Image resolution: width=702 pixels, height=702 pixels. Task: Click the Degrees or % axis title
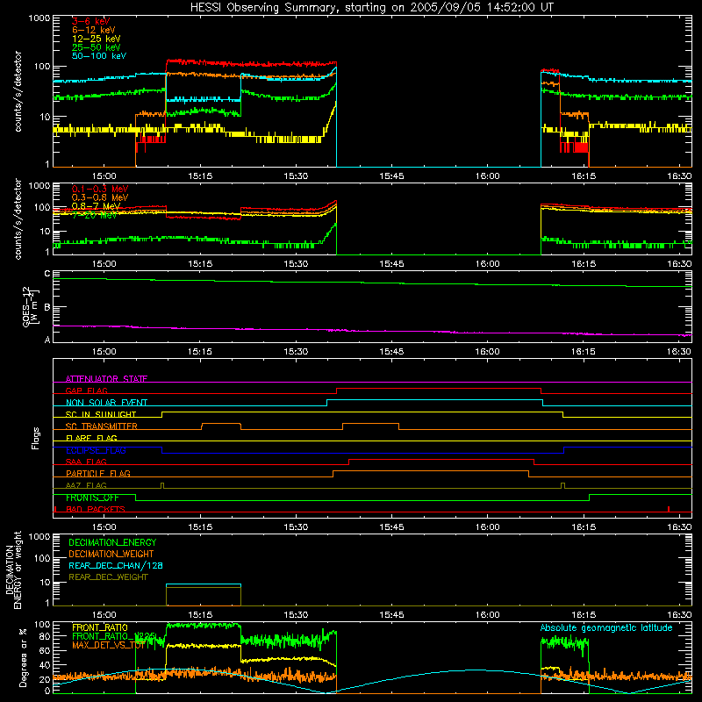click(x=23, y=658)
